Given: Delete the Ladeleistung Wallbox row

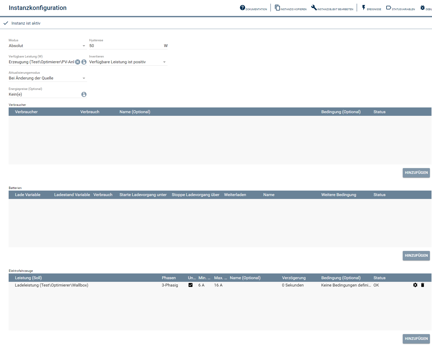Looking at the screenshot, I should coord(423,285).
